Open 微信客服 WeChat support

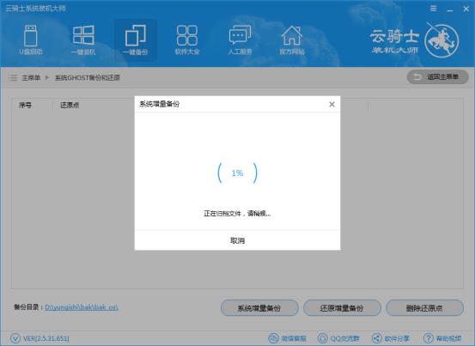[287, 338]
